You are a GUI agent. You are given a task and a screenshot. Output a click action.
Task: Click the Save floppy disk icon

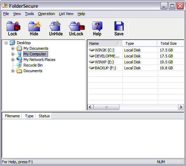point(119,26)
